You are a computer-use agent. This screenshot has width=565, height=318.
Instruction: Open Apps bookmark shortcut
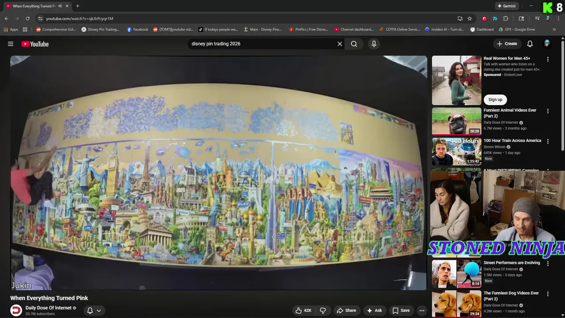[11, 30]
